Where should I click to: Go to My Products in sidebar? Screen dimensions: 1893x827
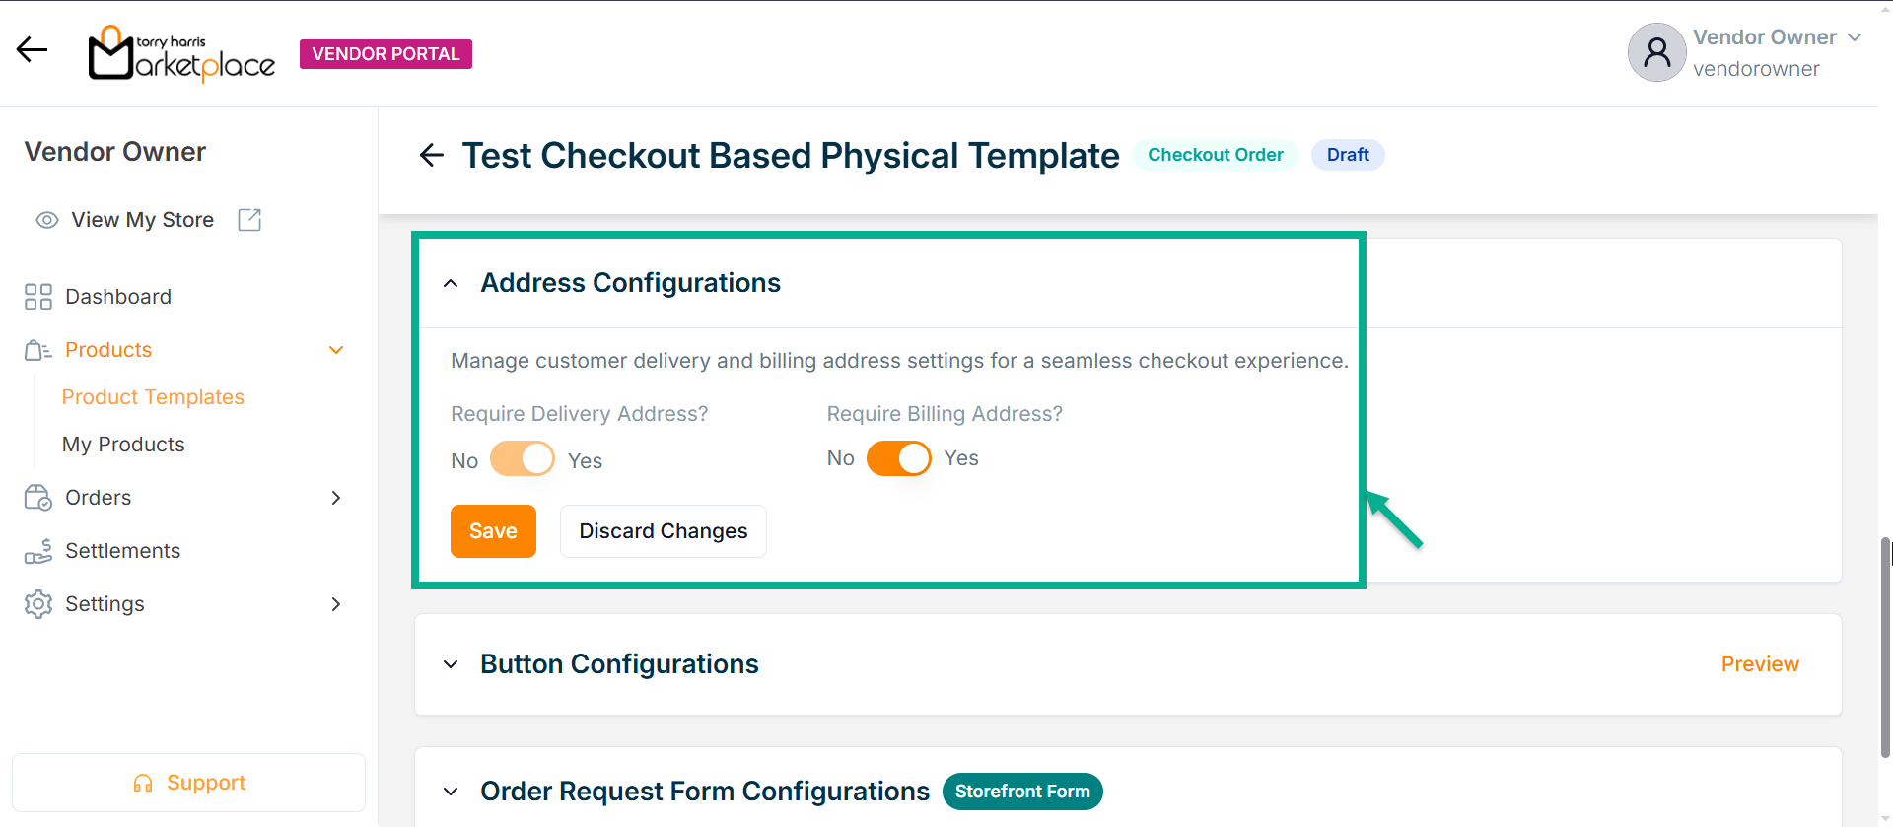tap(123, 445)
